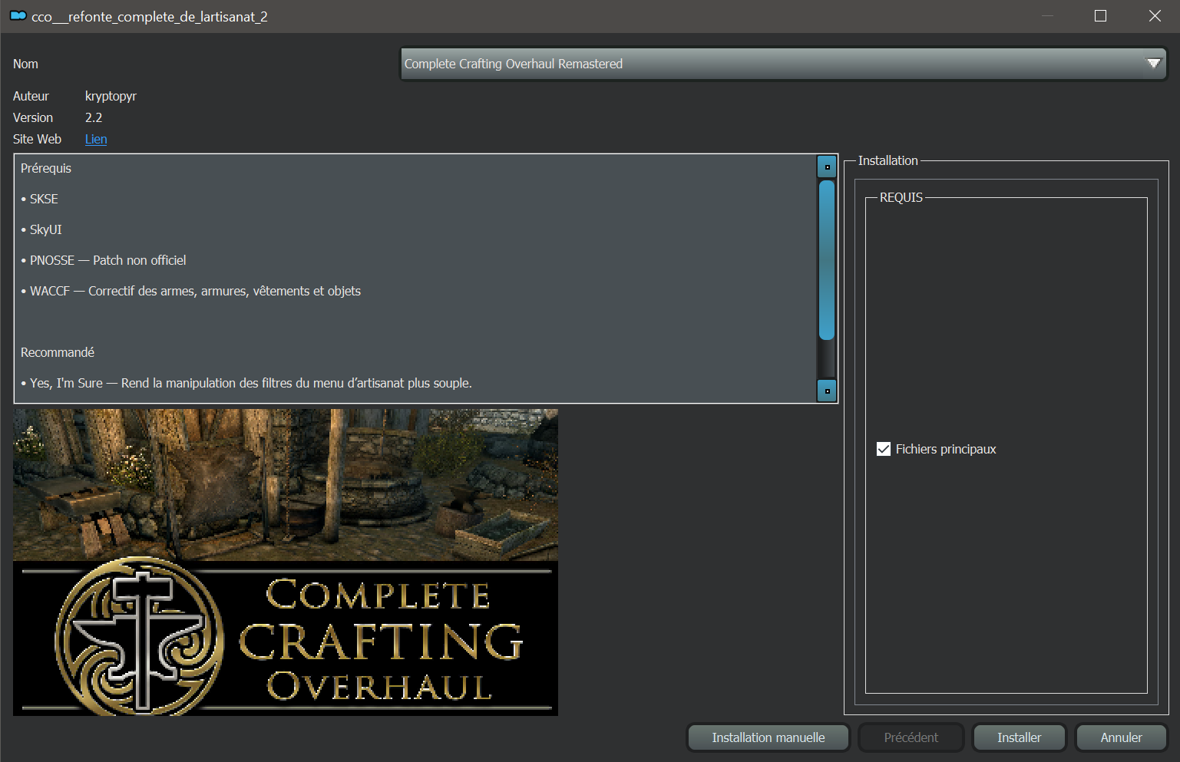This screenshot has width=1180, height=762.
Task: Click the Précédent button
Action: click(911, 737)
